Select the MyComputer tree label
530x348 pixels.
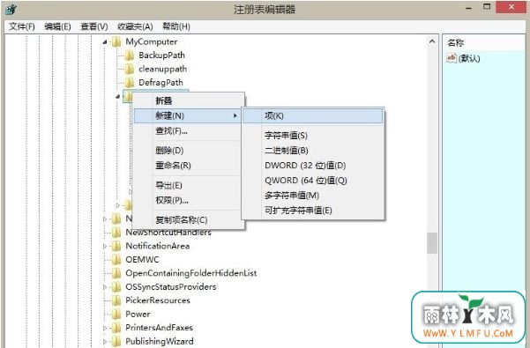152,42
